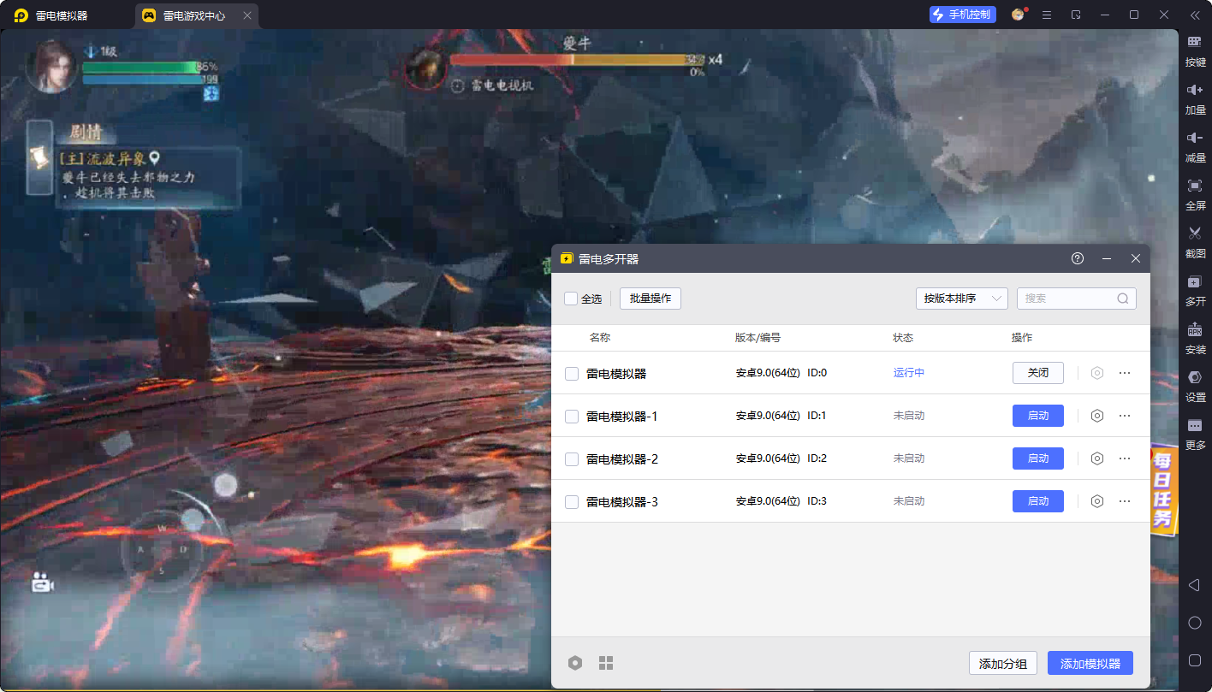Click the video recording camera icon in game
The width and height of the screenshot is (1212, 692).
(x=43, y=583)
